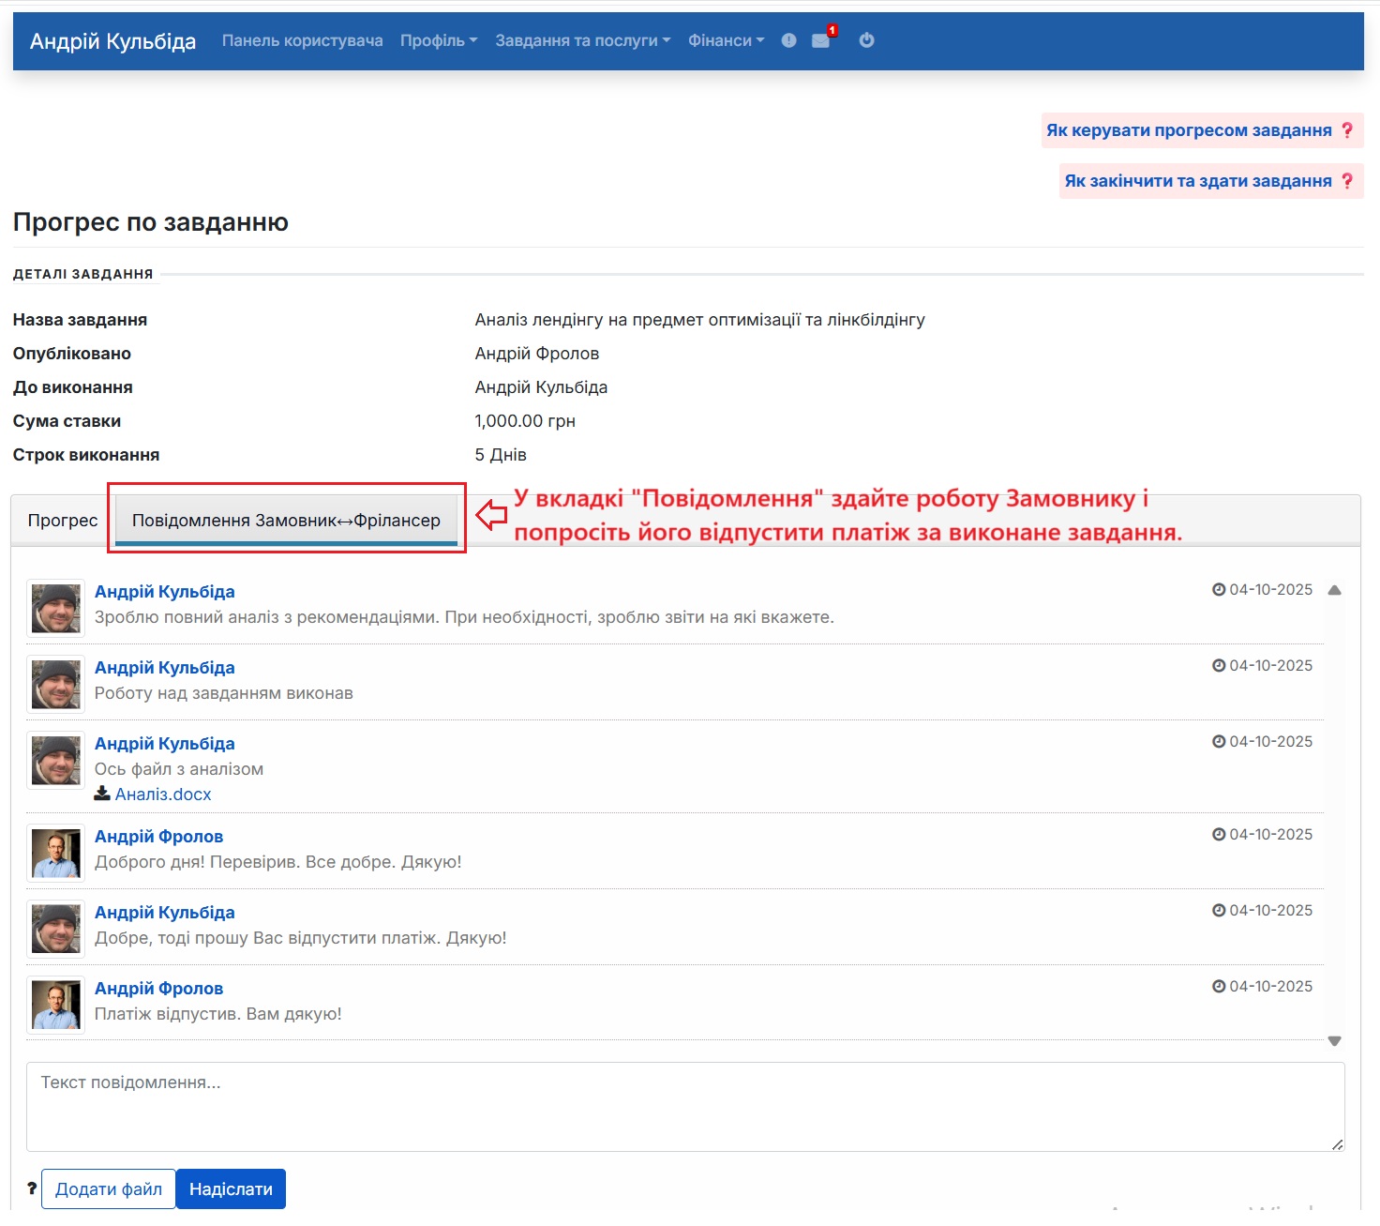Open the Аналіз.docx file link
The width and height of the screenshot is (1380, 1226).
tap(163, 795)
